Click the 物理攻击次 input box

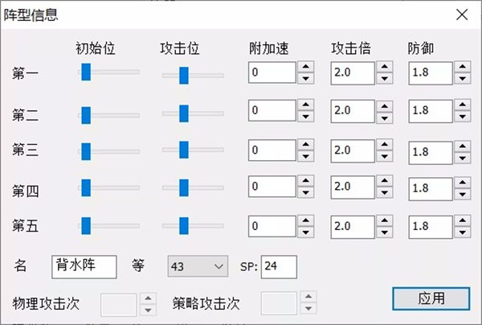(118, 305)
